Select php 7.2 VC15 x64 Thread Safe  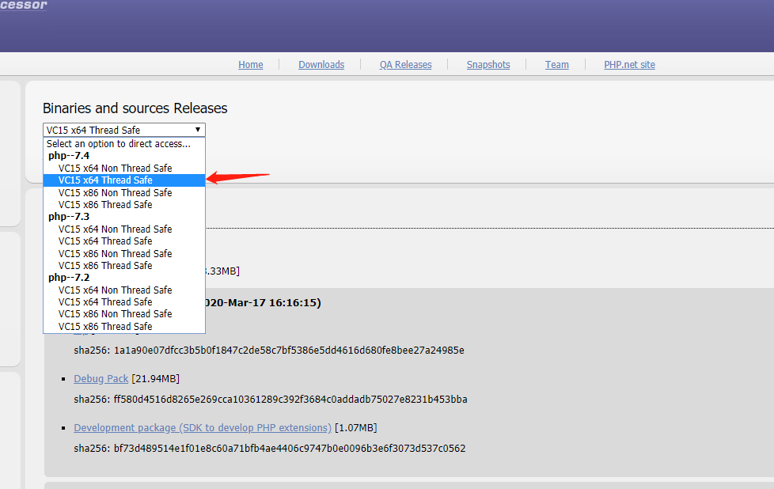(x=124, y=302)
